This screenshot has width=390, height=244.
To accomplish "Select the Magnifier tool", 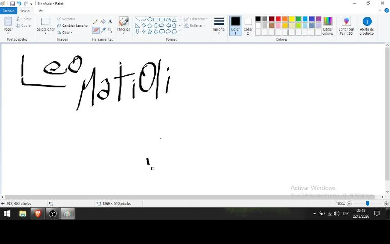I will click(x=110, y=30).
